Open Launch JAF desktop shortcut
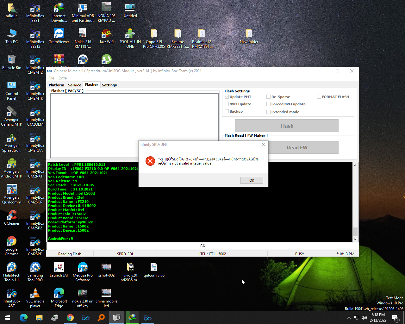Viewport: 405px width, 324px height. point(59,270)
